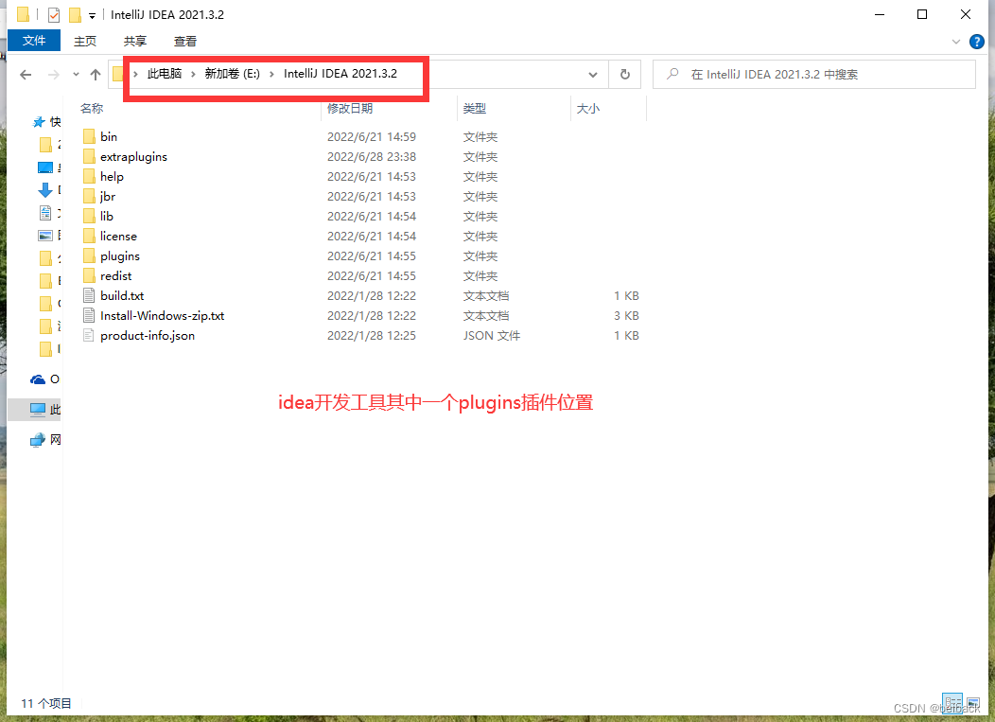Select the plugins folder icon
995x722 pixels.
pos(89,255)
